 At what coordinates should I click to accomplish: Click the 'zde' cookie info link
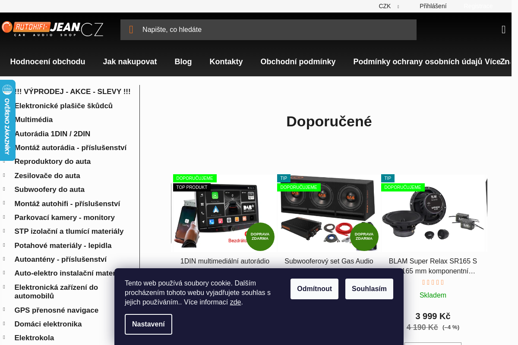236,302
